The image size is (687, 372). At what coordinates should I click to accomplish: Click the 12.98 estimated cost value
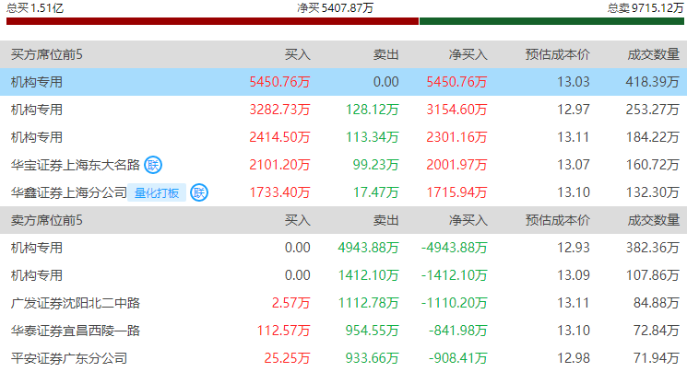point(574,358)
